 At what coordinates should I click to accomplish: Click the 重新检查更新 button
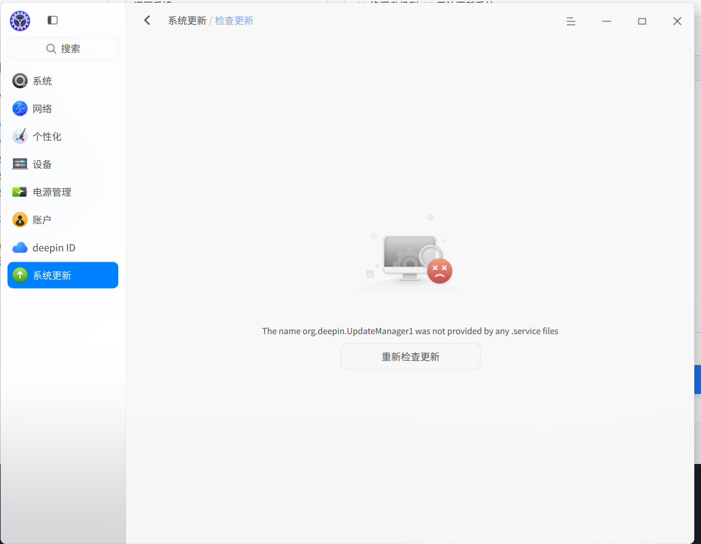(x=410, y=356)
